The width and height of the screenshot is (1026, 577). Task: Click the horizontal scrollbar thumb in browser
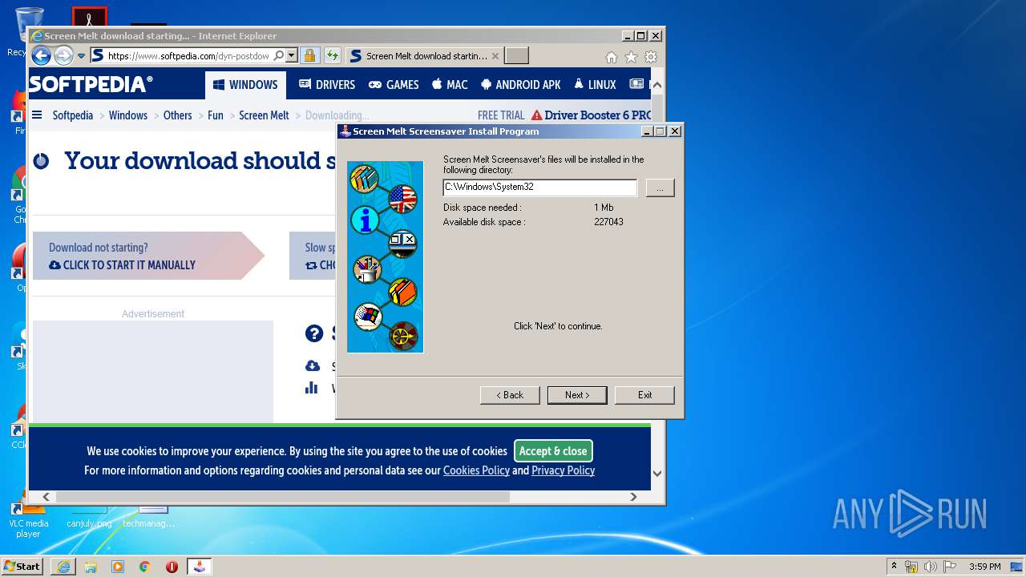click(282, 497)
